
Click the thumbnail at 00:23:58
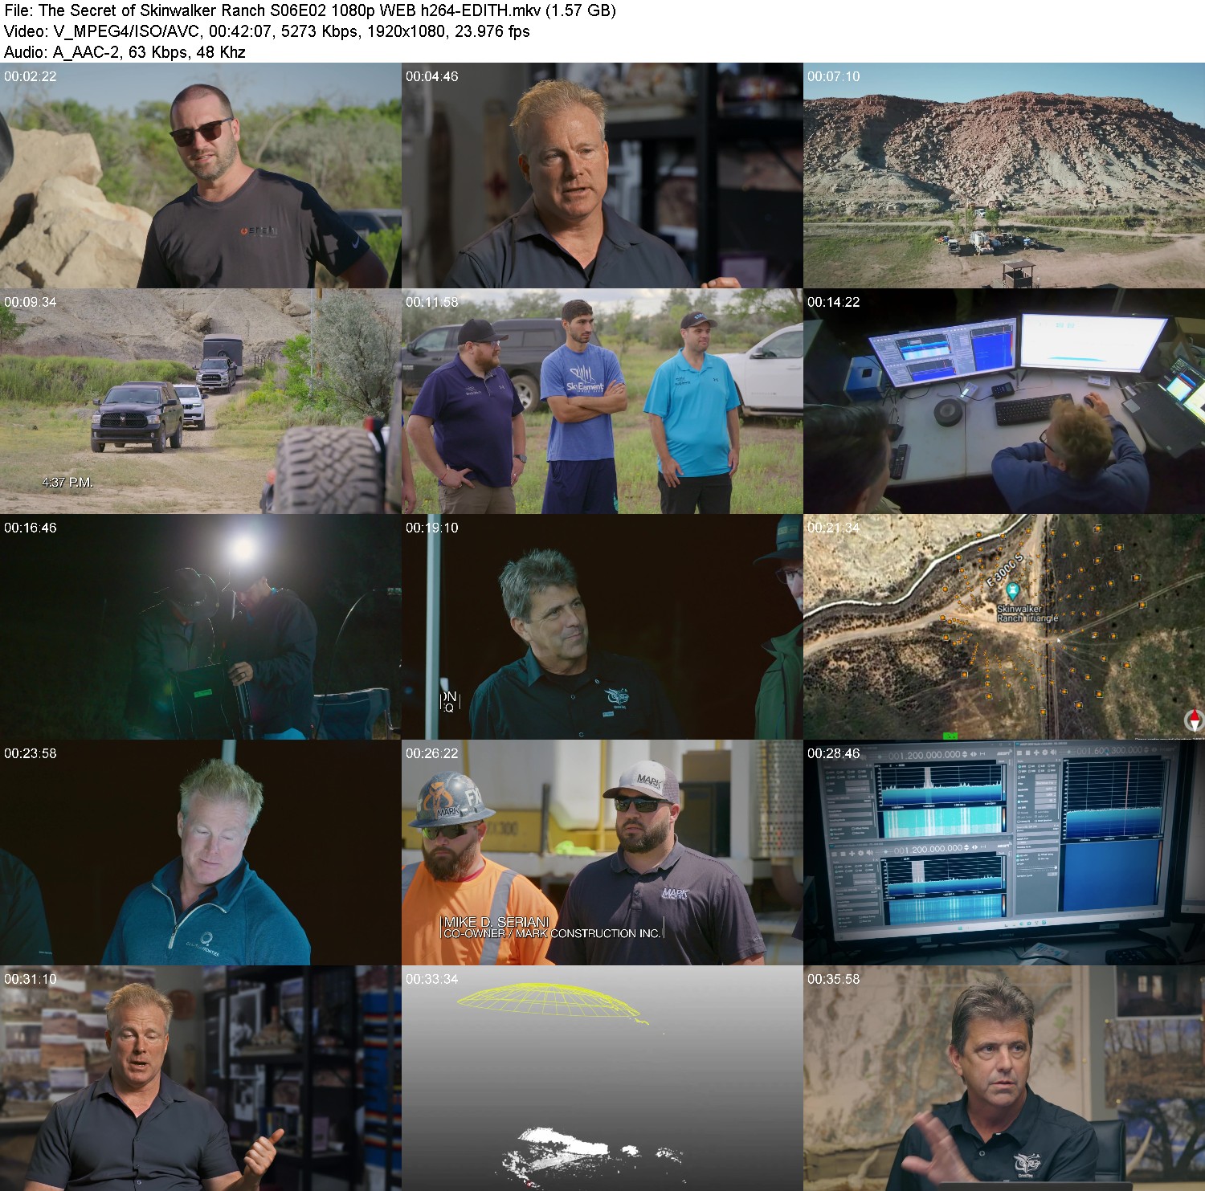point(201,853)
